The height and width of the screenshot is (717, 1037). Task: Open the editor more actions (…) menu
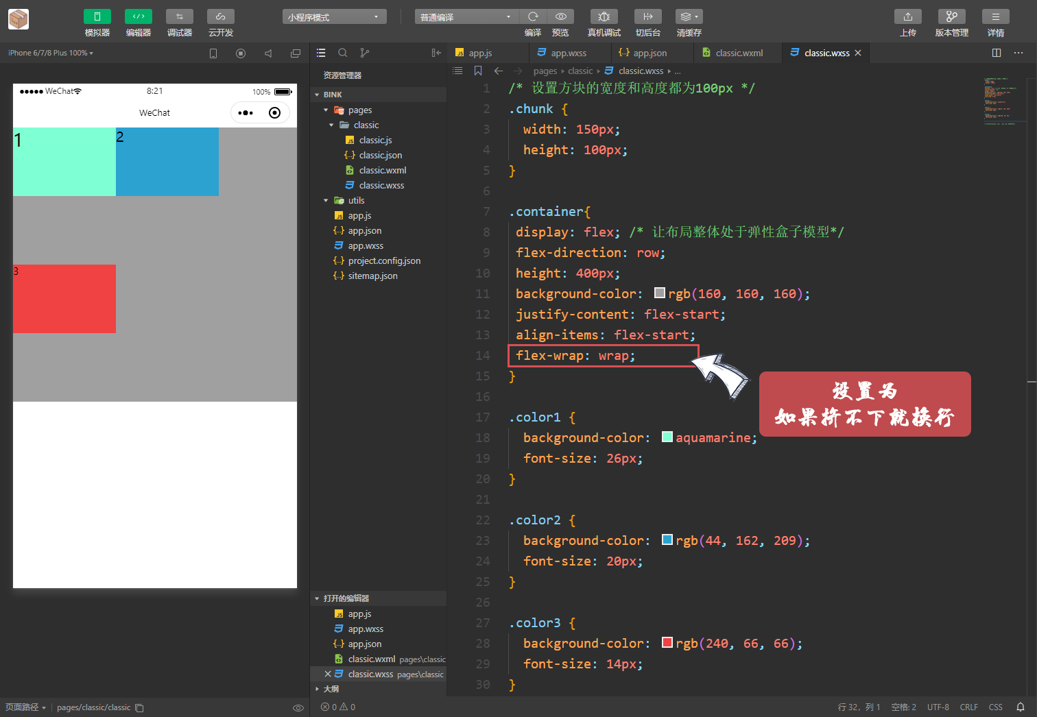point(1018,53)
